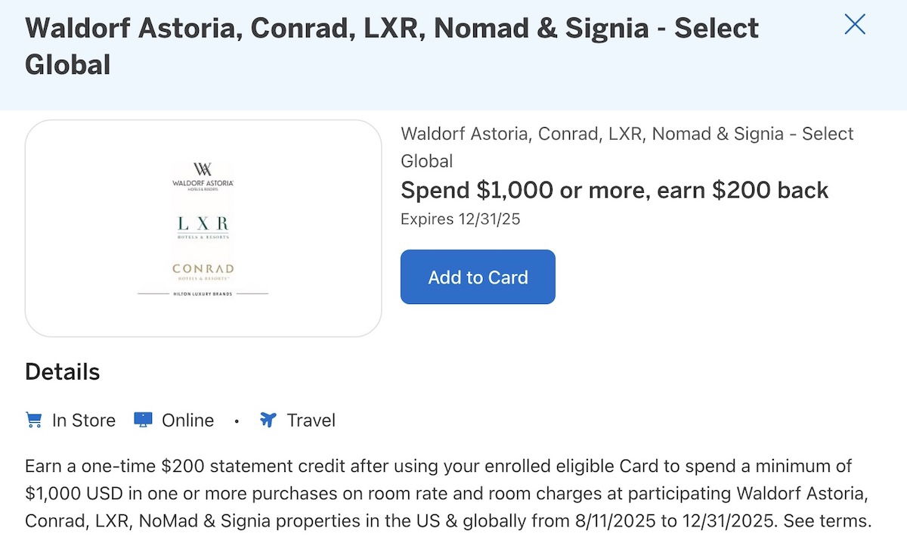Click the offer name subtitle above headline
The width and height of the screenshot is (907, 543).
click(x=627, y=147)
